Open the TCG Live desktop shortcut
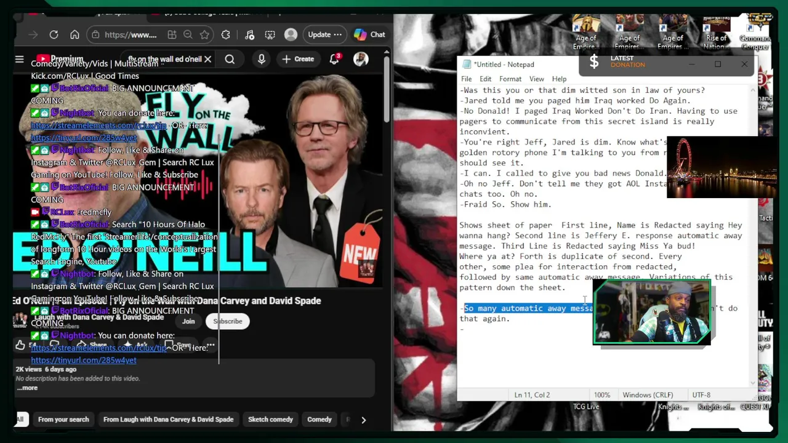The image size is (788, 443). pyautogui.click(x=586, y=407)
